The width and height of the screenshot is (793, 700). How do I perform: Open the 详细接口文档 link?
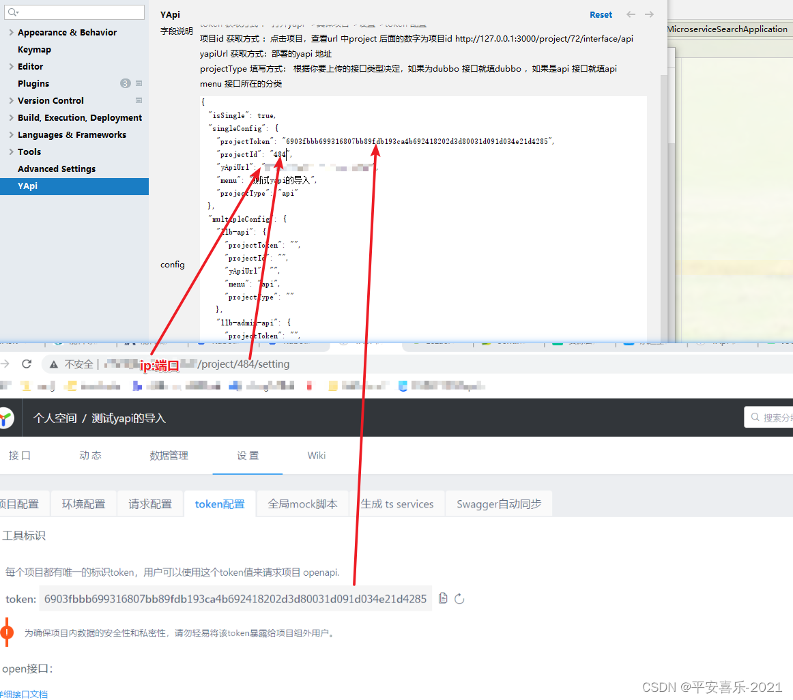(x=25, y=694)
